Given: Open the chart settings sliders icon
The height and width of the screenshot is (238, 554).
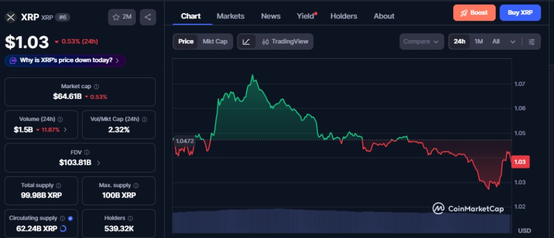Looking at the screenshot, I should click(531, 42).
